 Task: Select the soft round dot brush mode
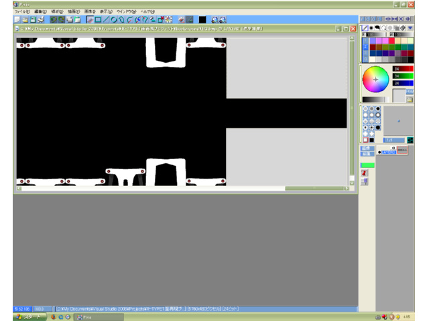(371, 28)
